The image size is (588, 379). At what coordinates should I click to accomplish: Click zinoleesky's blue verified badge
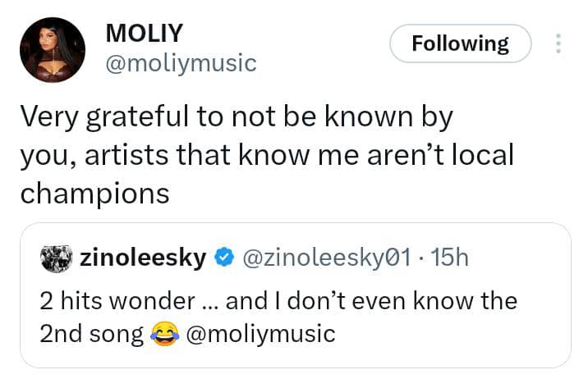click(x=223, y=258)
